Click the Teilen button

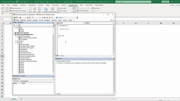click(172, 5)
